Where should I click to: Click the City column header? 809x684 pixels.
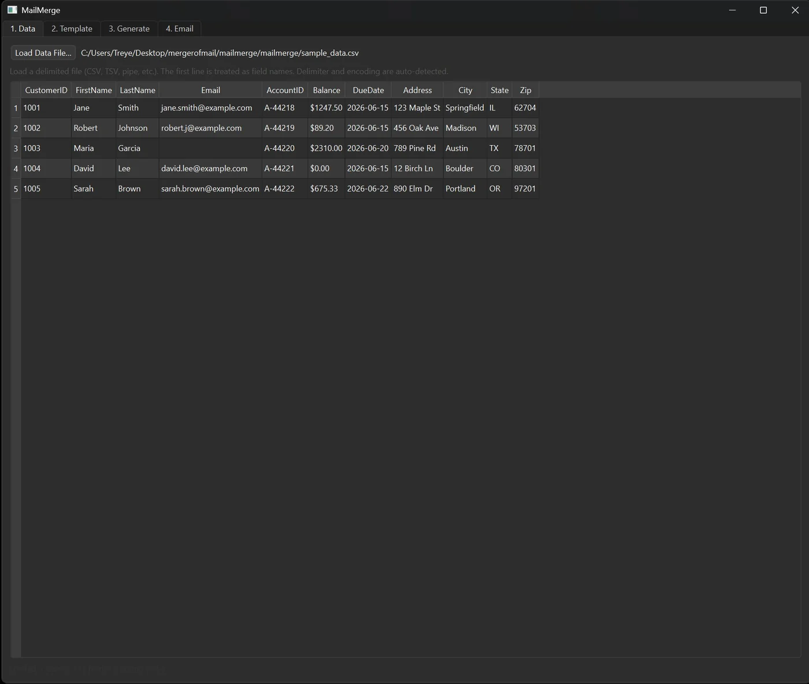coord(465,90)
